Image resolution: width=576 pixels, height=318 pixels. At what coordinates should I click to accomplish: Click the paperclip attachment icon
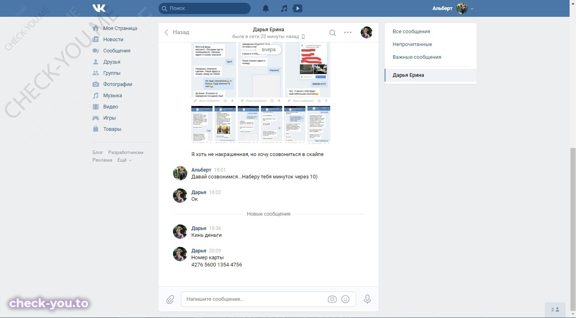170,299
